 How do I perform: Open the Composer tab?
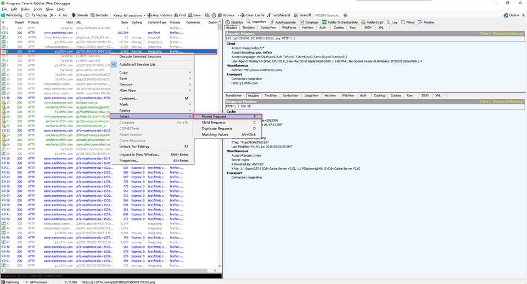(x=309, y=22)
